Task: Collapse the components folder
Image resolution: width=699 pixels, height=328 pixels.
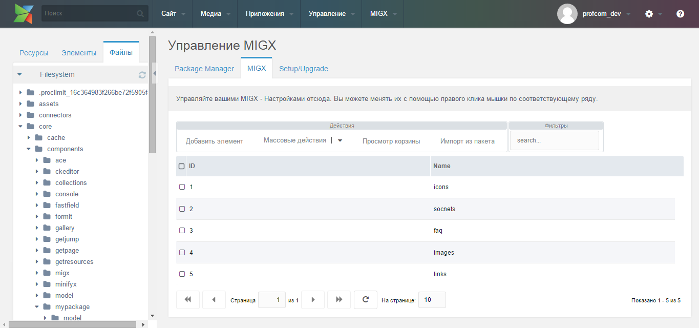Action: 29,149
